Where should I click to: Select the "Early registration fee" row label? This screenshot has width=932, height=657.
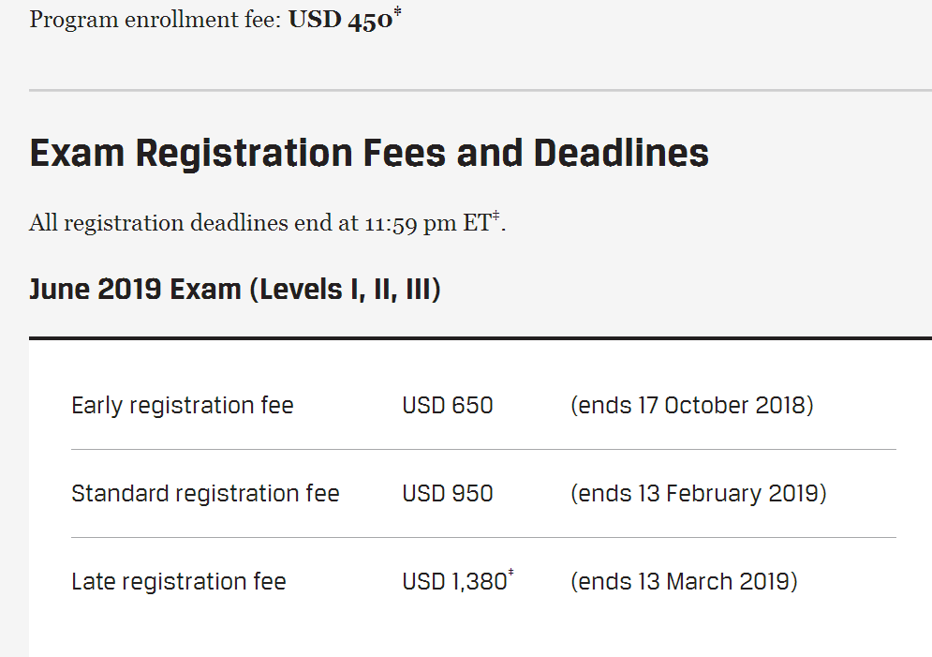coord(183,406)
